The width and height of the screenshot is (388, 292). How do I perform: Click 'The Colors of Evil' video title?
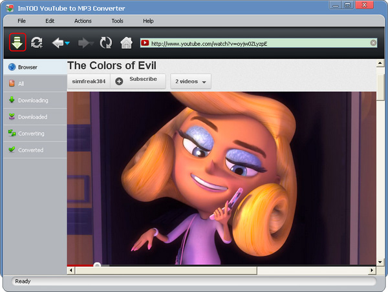(x=112, y=66)
